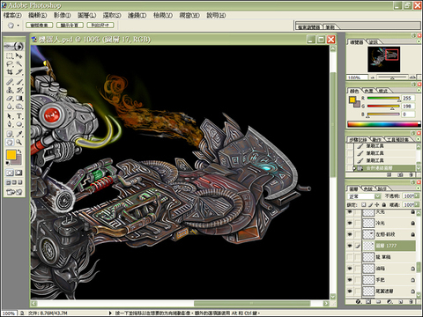Viewport: 423px width, 317px height.
Task: Click the create new layer button
Action: pos(401,301)
